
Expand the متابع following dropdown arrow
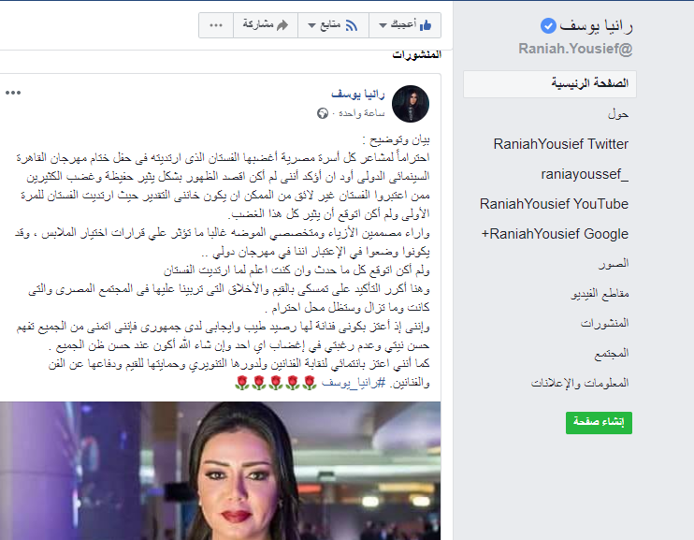(311, 25)
